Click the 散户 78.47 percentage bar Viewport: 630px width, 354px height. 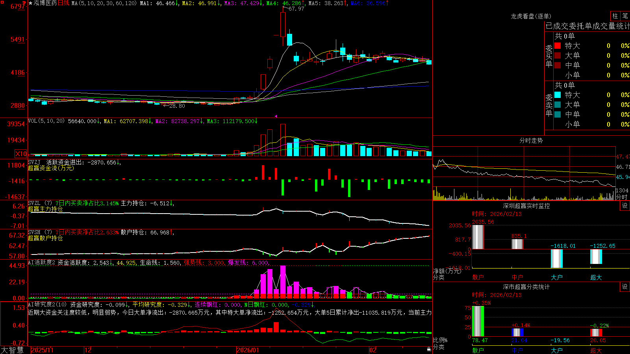pyautogui.click(x=478, y=321)
